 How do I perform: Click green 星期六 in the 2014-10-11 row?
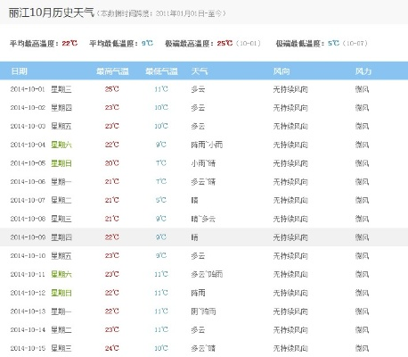(x=61, y=274)
